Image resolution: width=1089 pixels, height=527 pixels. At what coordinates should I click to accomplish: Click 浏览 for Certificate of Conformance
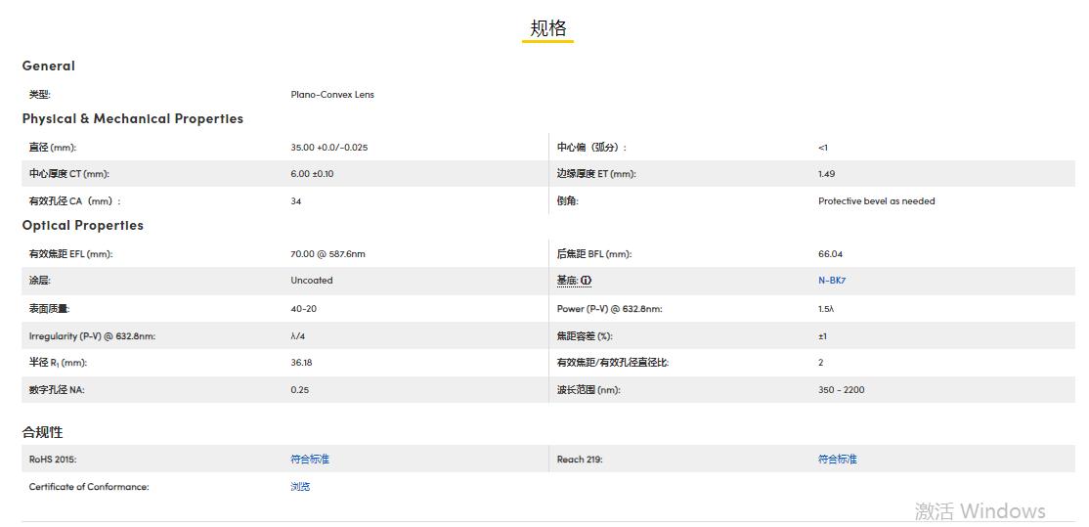[300, 487]
